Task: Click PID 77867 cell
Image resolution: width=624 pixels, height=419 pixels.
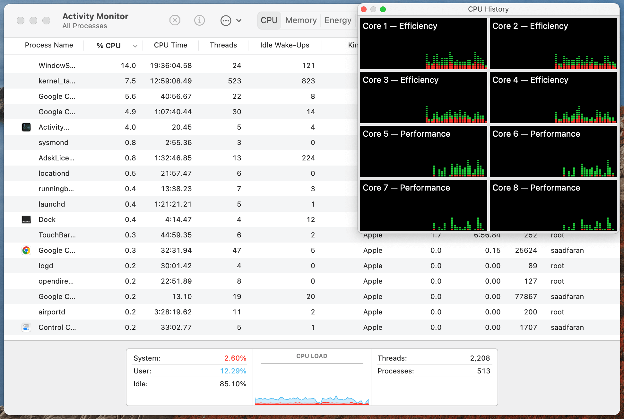Action: 526,296
